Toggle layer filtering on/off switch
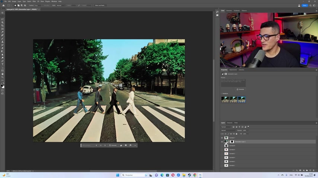 pyautogui.click(x=248, y=127)
